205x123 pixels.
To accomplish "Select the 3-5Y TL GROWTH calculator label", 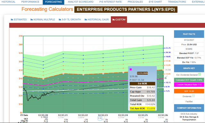I will click(x=71, y=20).
